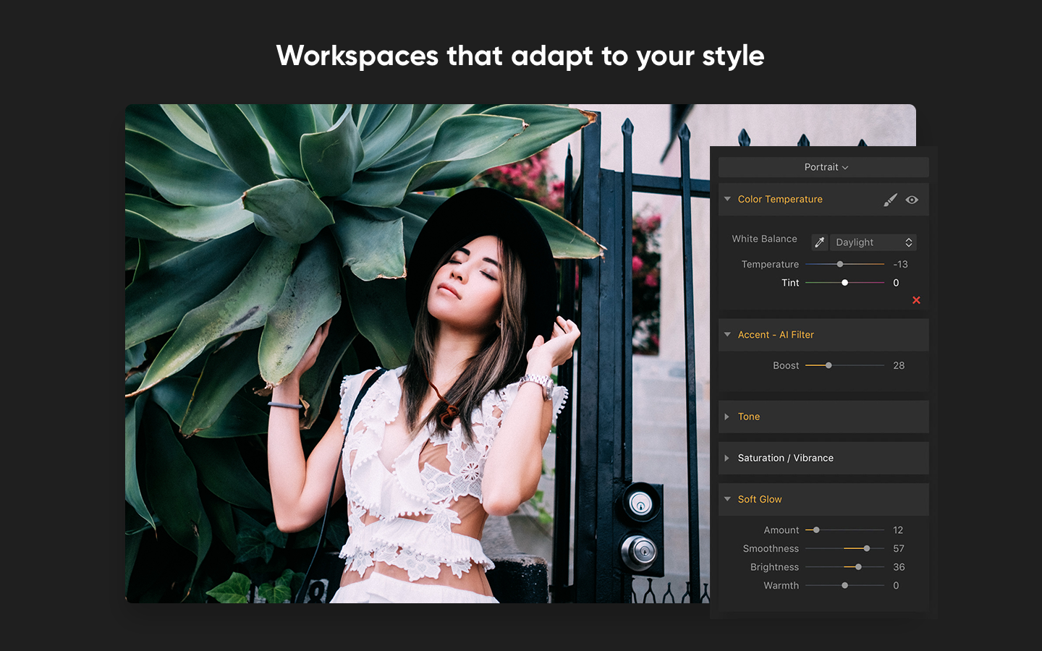1042x651 pixels.
Task: Expand the Saturation / Vibrance section
Action: (727, 458)
